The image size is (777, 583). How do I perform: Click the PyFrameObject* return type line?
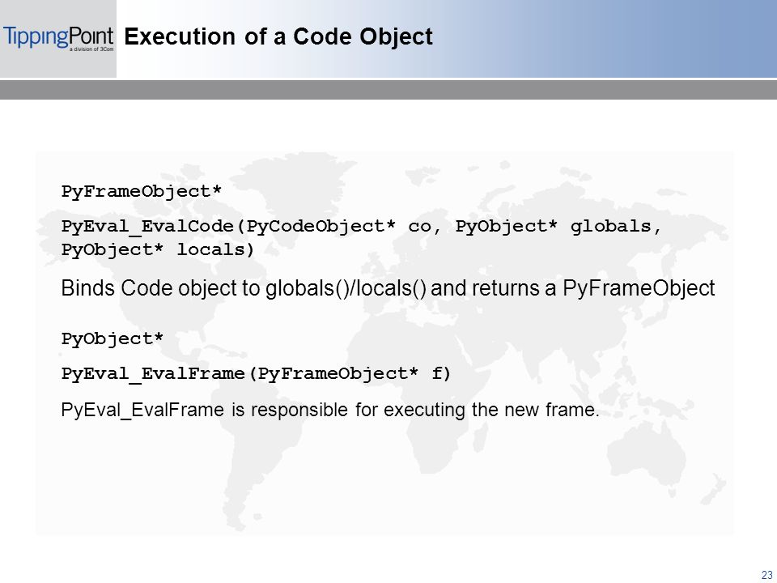[141, 191]
